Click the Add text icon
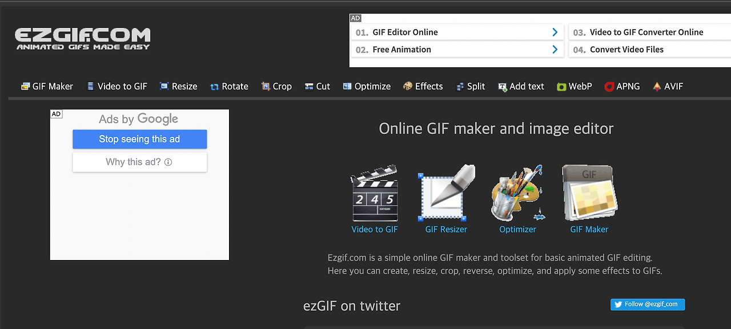The width and height of the screenshot is (731, 329). [x=503, y=87]
